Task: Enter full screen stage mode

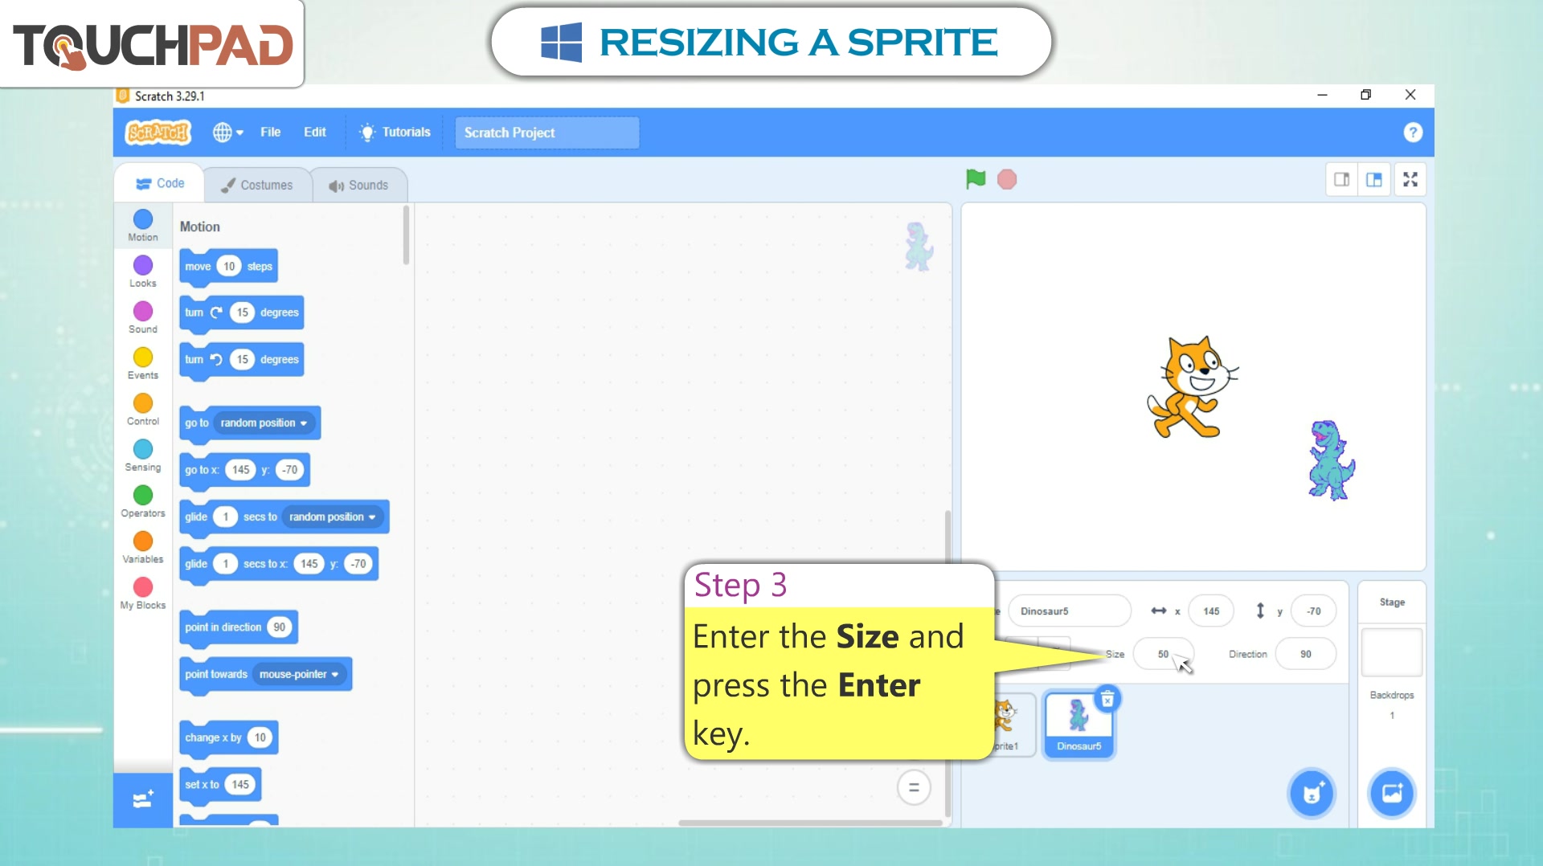Action: tap(1410, 179)
